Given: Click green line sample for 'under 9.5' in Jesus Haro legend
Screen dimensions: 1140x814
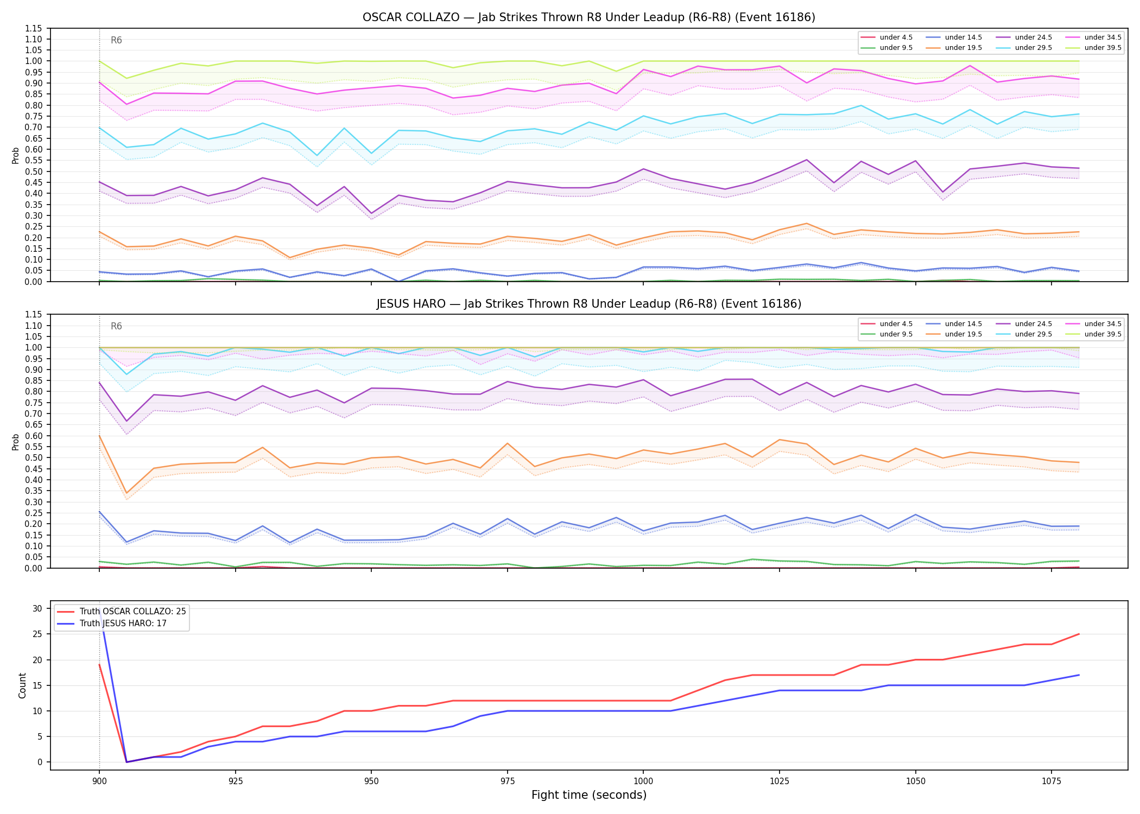Looking at the screenshot, I should [869, 334].
